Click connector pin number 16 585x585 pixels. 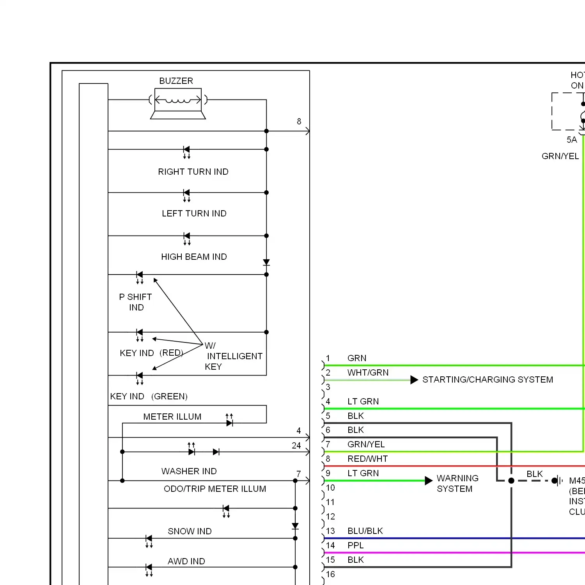330,574
